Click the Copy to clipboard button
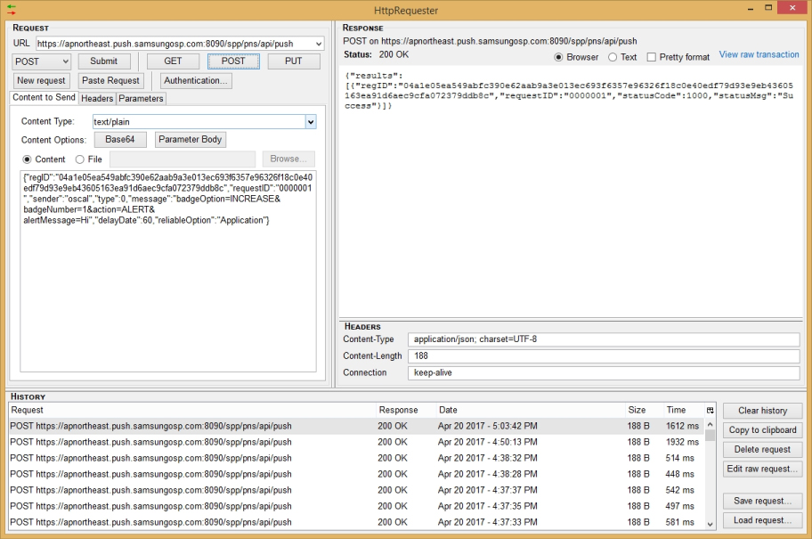This screenshot has height=539, width=812. (x=762, y=430)
